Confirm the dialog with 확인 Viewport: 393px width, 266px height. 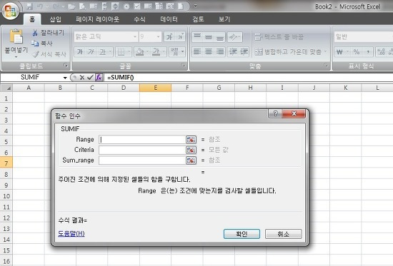tap(242, 234)
